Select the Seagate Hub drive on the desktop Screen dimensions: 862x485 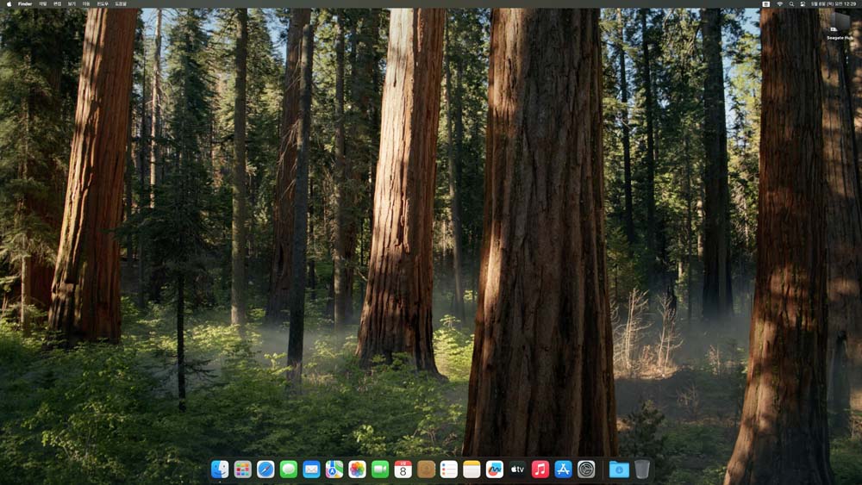click(x=840, y=26)
